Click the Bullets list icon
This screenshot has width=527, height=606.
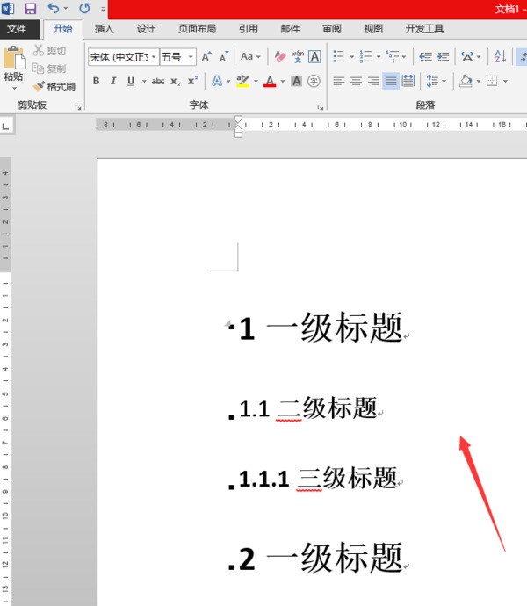pos(338,57)
